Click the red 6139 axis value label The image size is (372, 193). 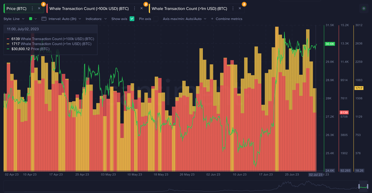point(344,112)
